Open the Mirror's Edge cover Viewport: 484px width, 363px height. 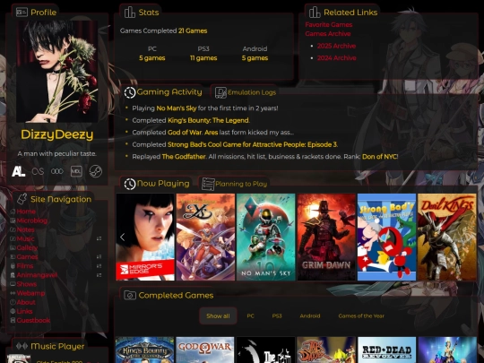coord(145,237)
